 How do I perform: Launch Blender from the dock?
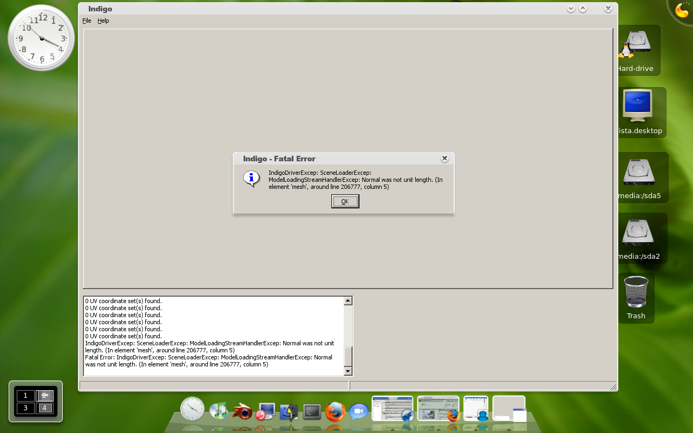tap(242, 411)
